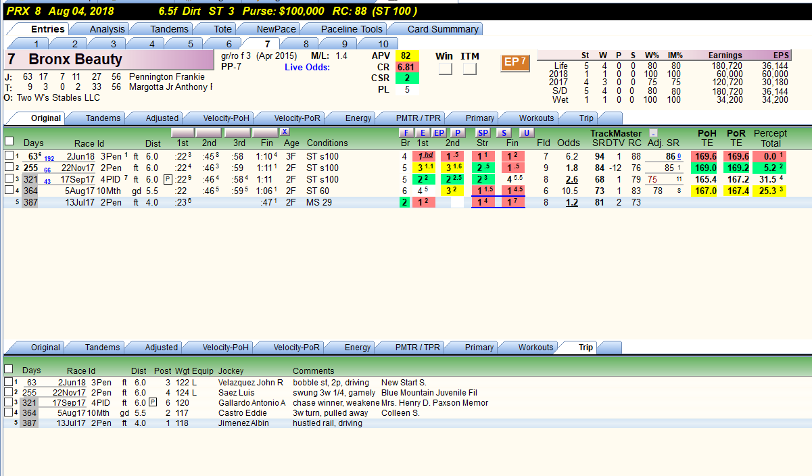
Task: Click the orange EP 7 badge
Action: (x=515, y=62)
